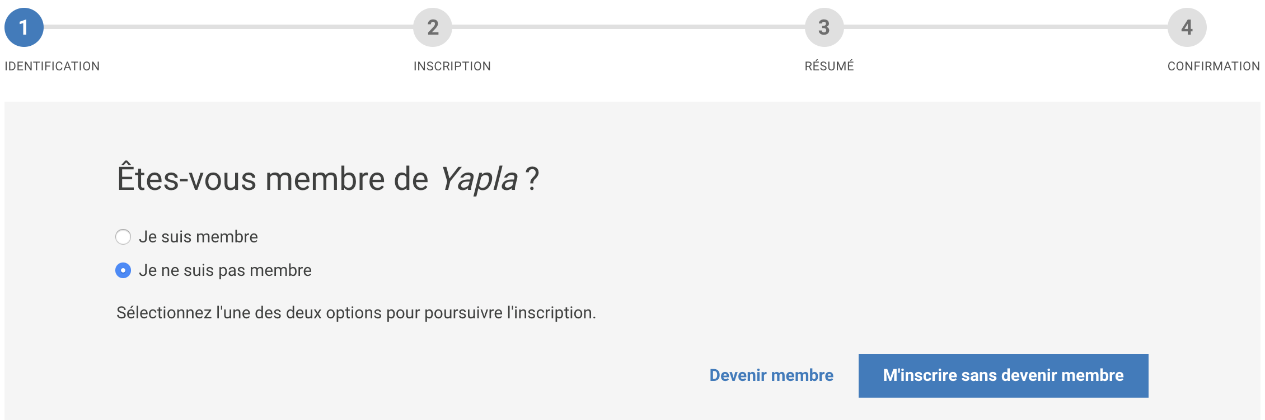Select the IDENTIFICATION step label
This screenshot has height=420, width=1265.
point(52,66)
